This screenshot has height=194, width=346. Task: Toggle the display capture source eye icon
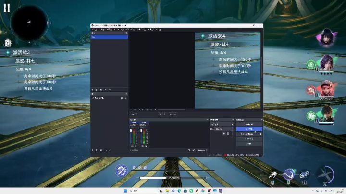122,98
